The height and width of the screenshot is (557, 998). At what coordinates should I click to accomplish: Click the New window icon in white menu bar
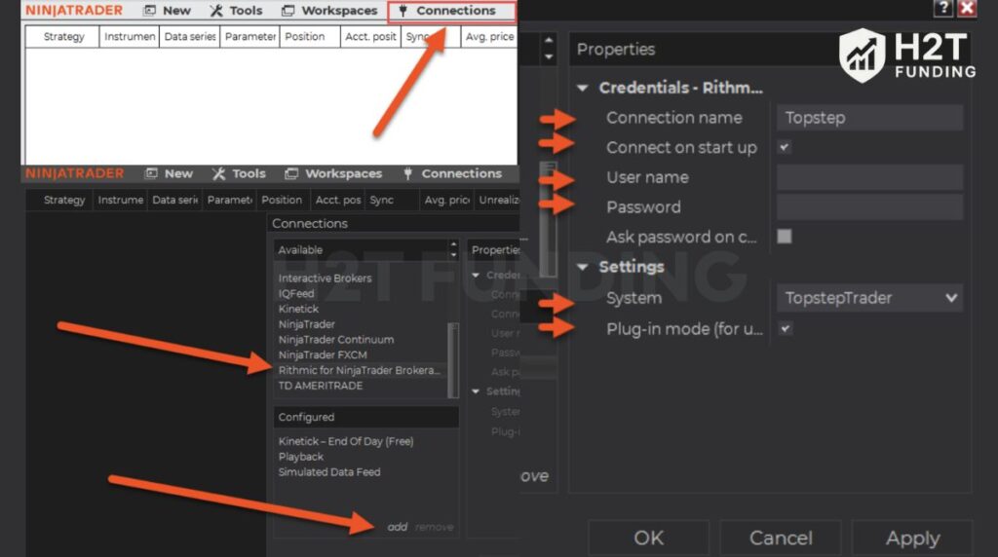pos(149,11)
